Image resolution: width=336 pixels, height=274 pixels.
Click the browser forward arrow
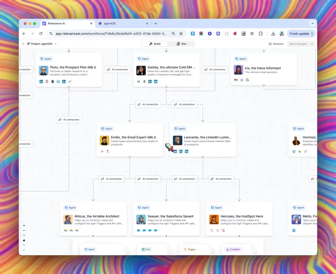pyautogui.click(x=32, y=33)
